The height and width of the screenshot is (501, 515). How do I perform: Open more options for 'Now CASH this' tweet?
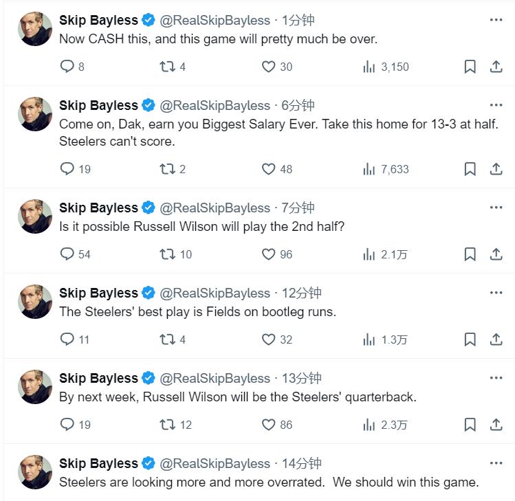click(x=496, y=20)
